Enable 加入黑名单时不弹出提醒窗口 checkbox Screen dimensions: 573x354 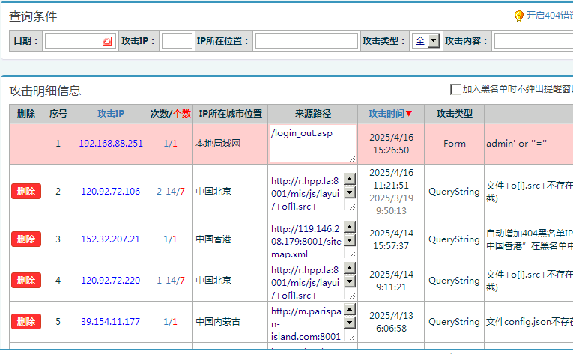tap(455, 90)
